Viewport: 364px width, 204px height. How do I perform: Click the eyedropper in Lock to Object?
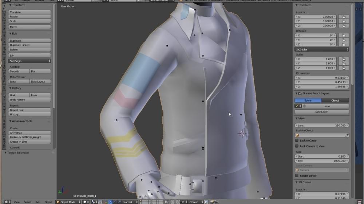347,135
